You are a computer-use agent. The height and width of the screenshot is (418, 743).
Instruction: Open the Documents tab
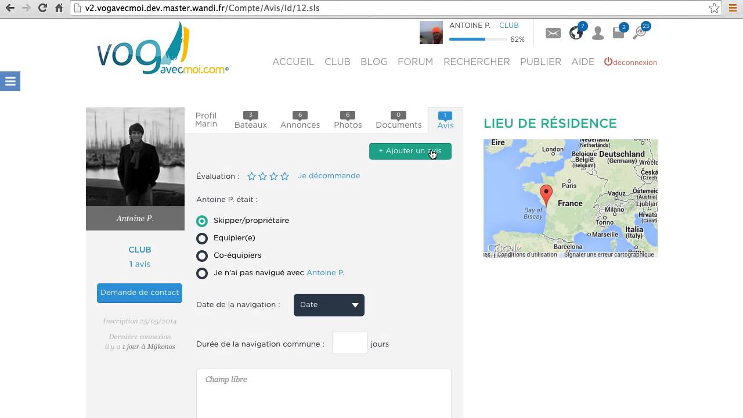[x=399, y=120]
